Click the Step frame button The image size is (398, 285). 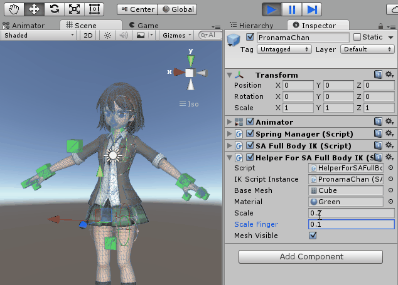[312, 9]
